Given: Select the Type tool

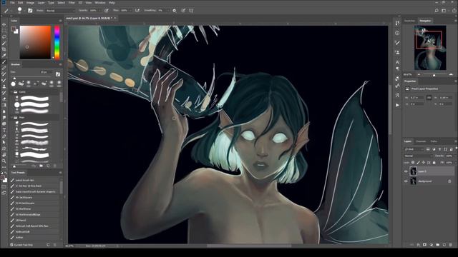Looking at the screenshot, I should 4,130.
